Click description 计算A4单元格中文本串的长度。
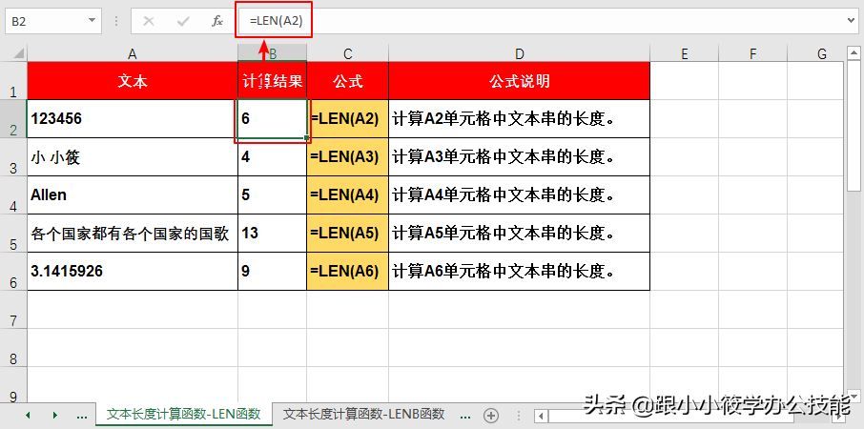 (519, 195)
